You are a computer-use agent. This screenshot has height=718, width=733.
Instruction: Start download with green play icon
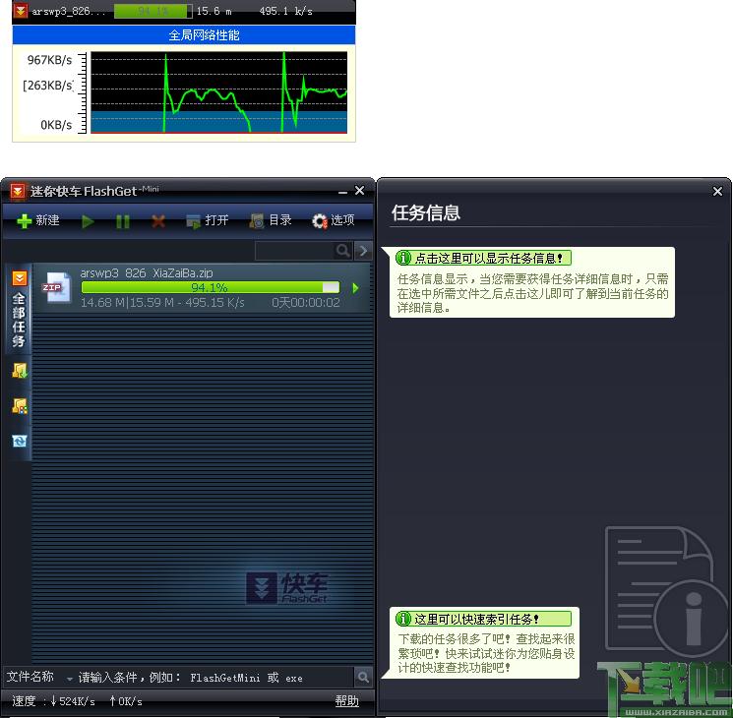88,221
